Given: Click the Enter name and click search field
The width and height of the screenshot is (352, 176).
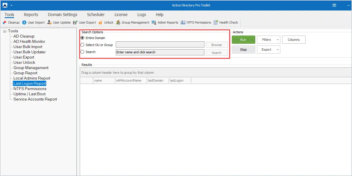Looking at the screenshot, I should (x=160, y=52).
